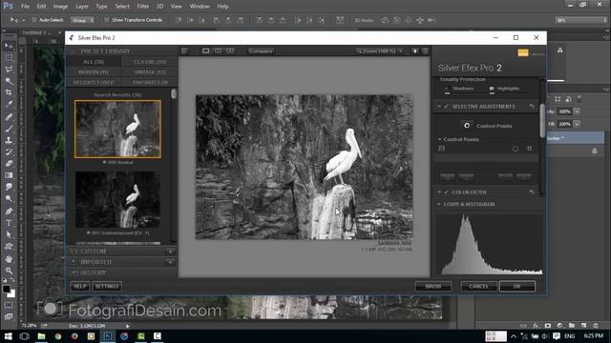This screenshot has width=611, height=343.
Task: Select the Horizontal Type tool
Action: (x=9, y=223)
